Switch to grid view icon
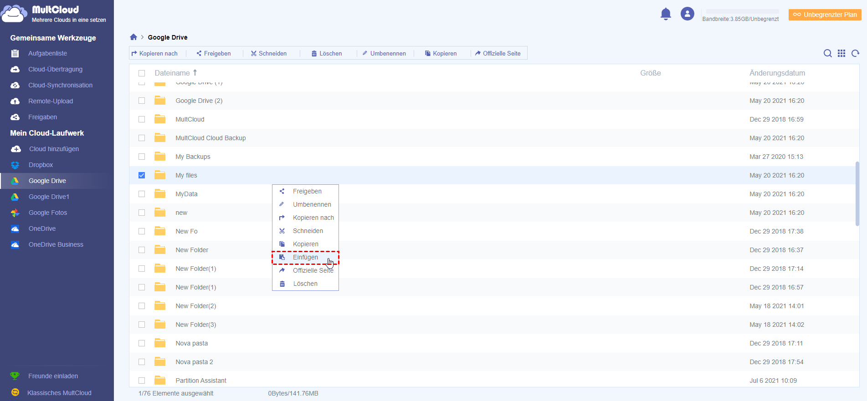 click(x=841, y=53)
